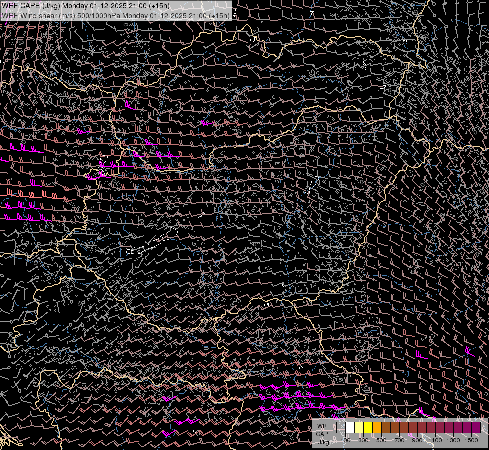Select the white CAPE legend swatch
489x450 pixels.
pyautogui.click(x=350, y=428)
